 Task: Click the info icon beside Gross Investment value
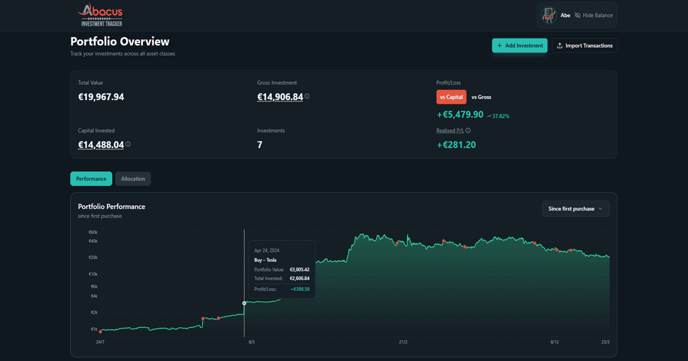click(307, 96)
